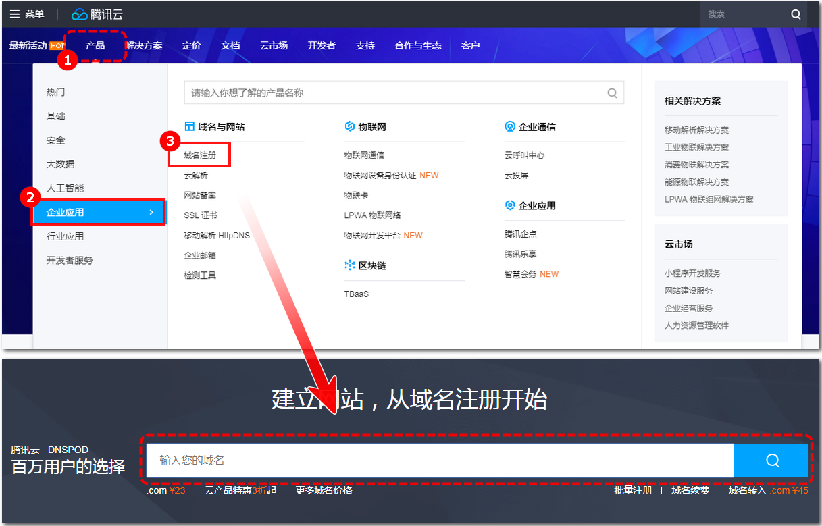This screenshot has width=822, height=526.
Task: Open the SSL 证书 product link
Action: (201, 215)
